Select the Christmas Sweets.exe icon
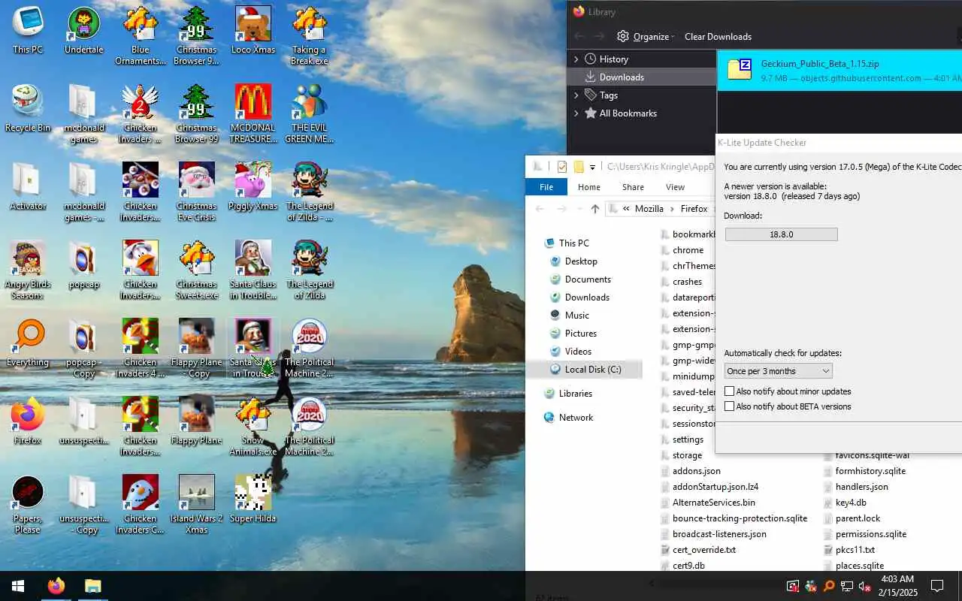Image resolution: width=962 pixels, height=601 pixels. (x=197, y=270)
